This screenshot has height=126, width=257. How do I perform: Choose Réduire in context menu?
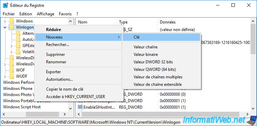click(x=79, y=30)
